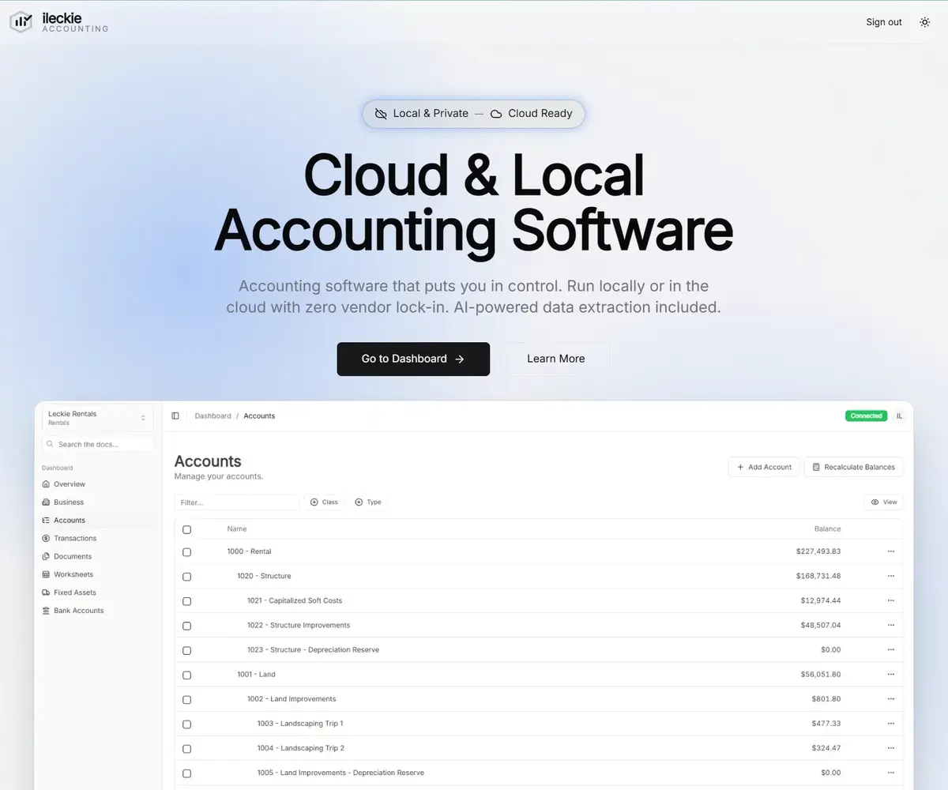Click the Fixed Assets icon
This screenshot has width=948, height=790.
tap(47, 592)
